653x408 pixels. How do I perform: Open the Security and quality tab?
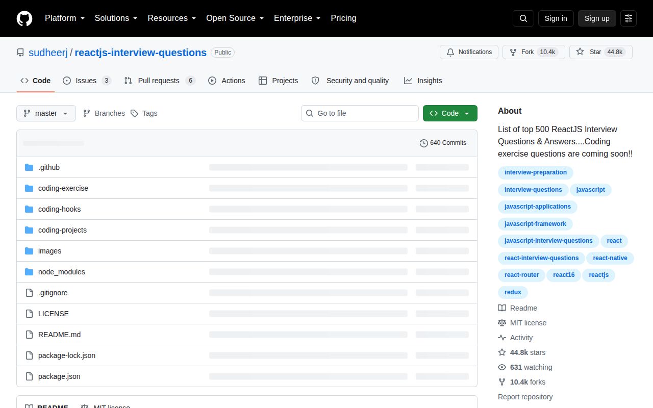350,81
